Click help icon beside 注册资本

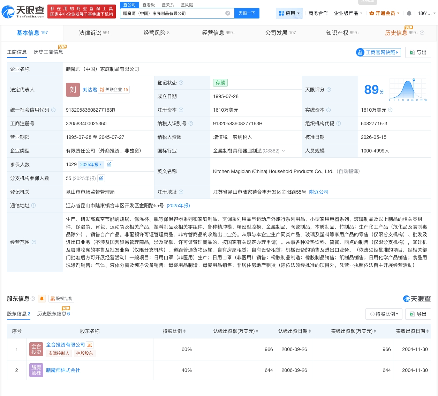(181, 110)
